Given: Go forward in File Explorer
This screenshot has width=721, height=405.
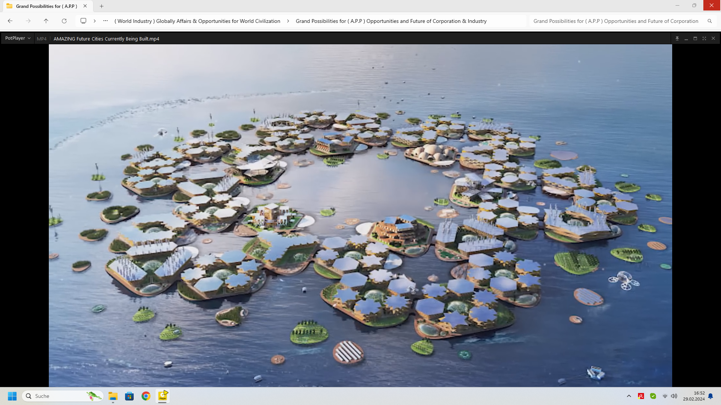Looking at the screenshot, I should tap(28, 21).
